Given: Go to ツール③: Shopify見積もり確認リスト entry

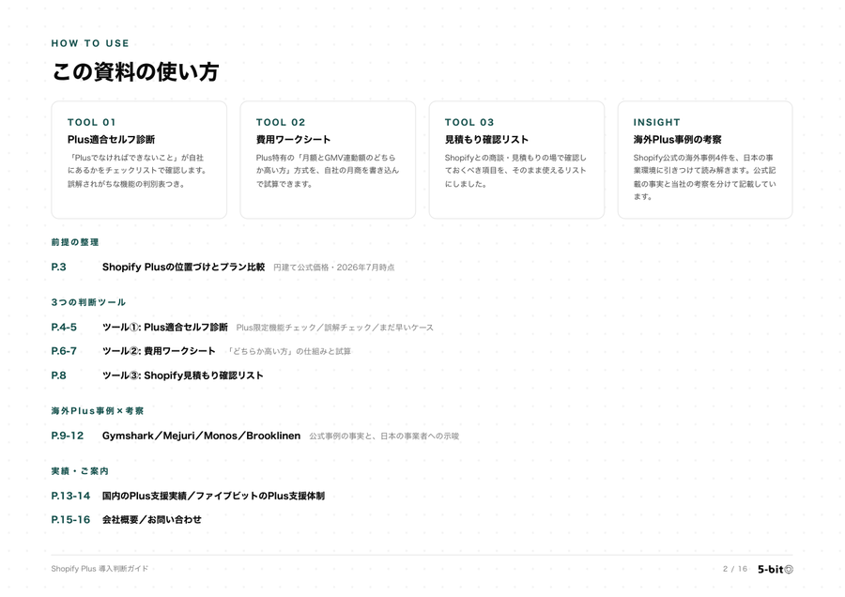Looking at the screenshot, I should point(183,375).
